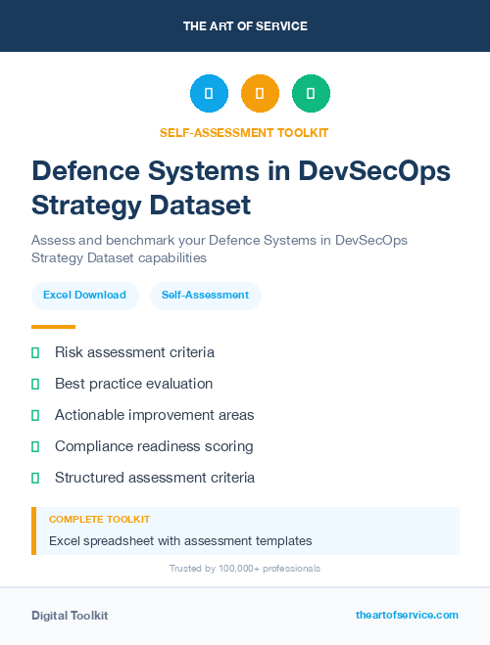Click THE ART OF SERVICE header title
The image size is (490, 645).
point(245,26)
